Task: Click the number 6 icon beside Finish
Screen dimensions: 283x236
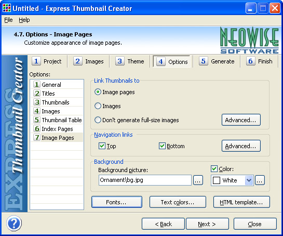Action: [x=250, y=61]
